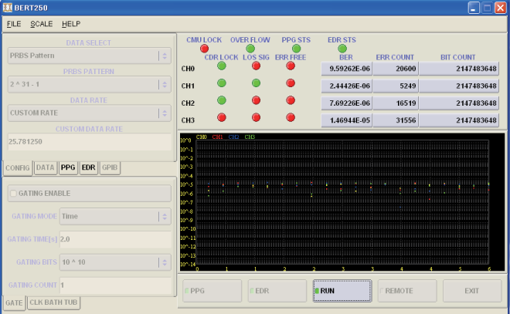Screen dimensions: 510x314
Task: Open the HELP menu
Action: [x=71, y=24]
